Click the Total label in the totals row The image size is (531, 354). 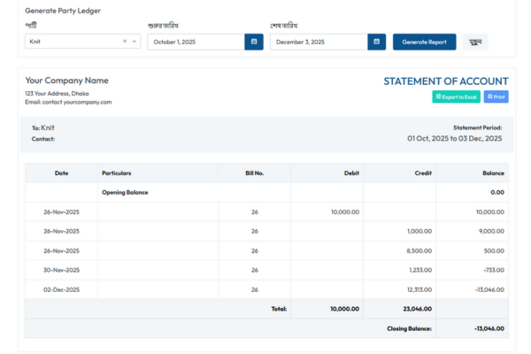coord(279,309)
